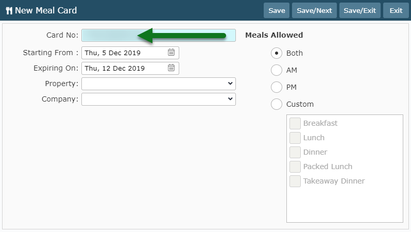The width and height of the screenshot is (411, 232).
Task: Click the Save/Next button
Action: click(314, 10)
